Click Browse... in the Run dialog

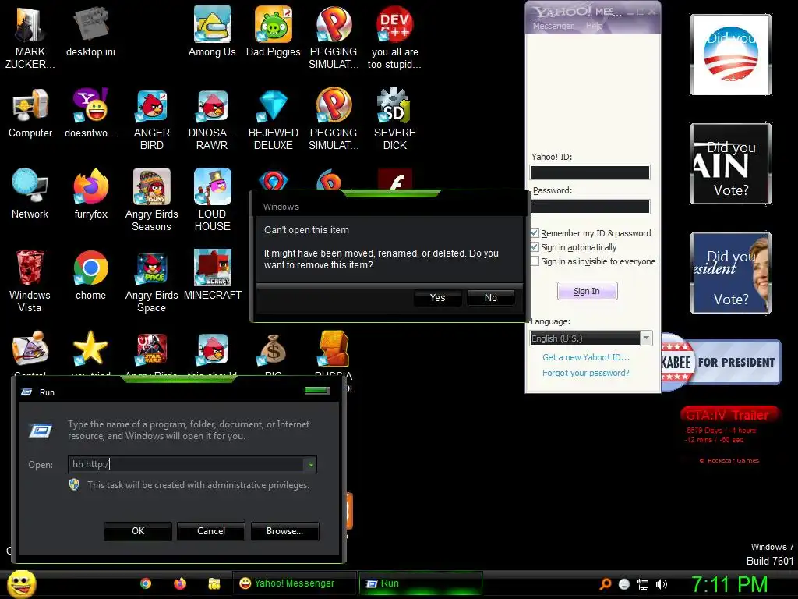[x=285, y=530]
